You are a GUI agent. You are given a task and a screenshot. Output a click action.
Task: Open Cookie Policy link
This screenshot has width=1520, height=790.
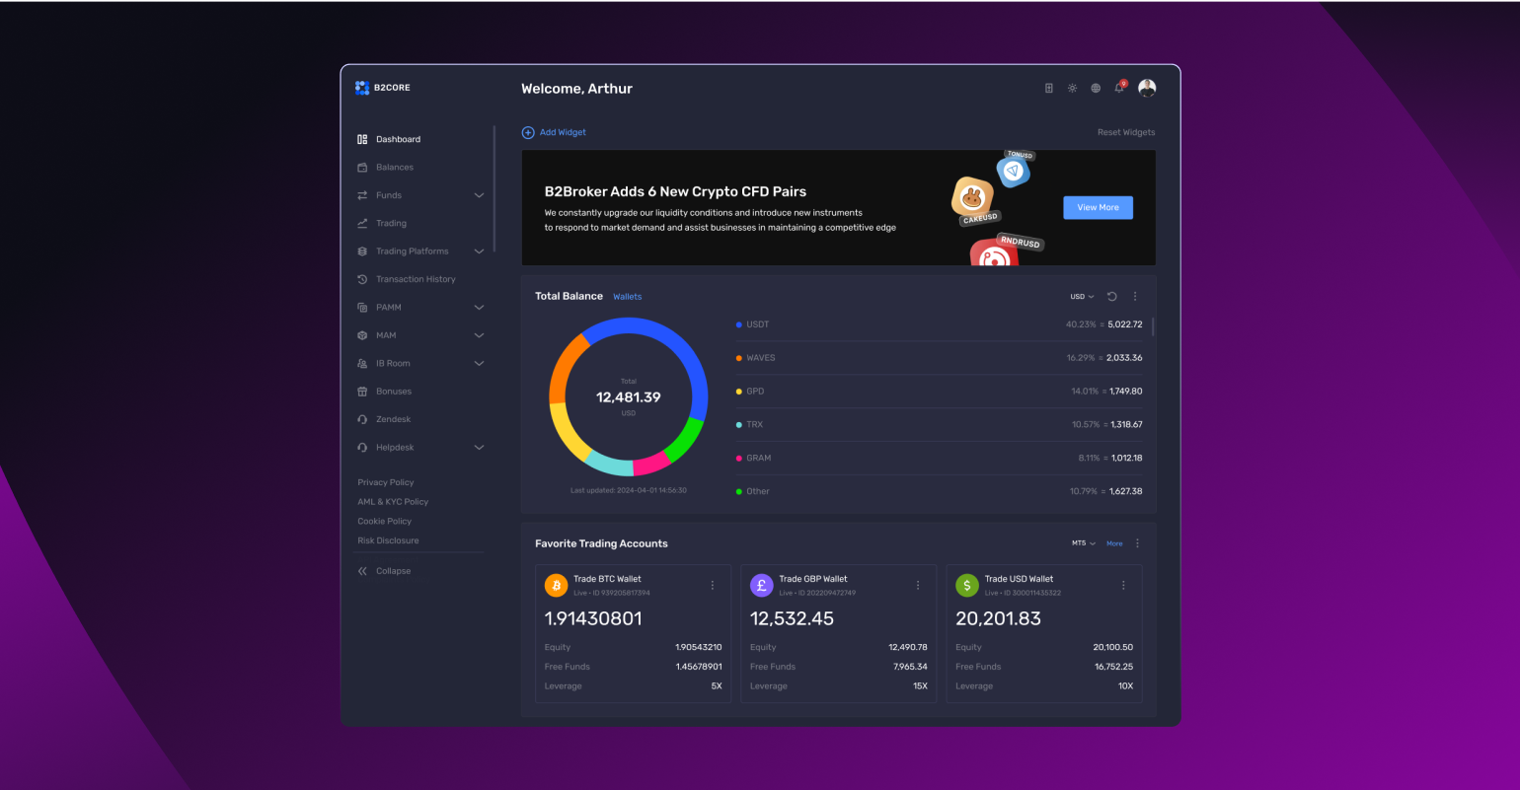[x=385, y=522]
